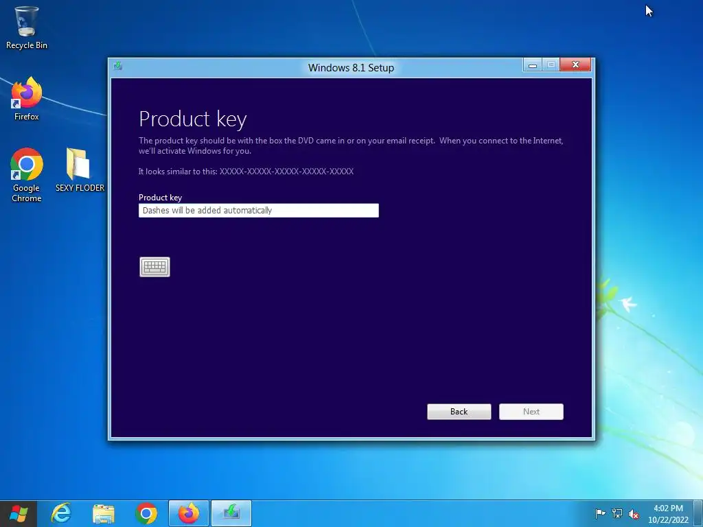703x527 pixels.
Task: Click into the Product key input field
Action: coord(259,211)
